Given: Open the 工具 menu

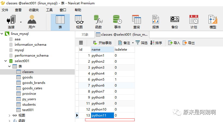Looking at the screenshot, I should pyautogui.click(x=49, y=10).
